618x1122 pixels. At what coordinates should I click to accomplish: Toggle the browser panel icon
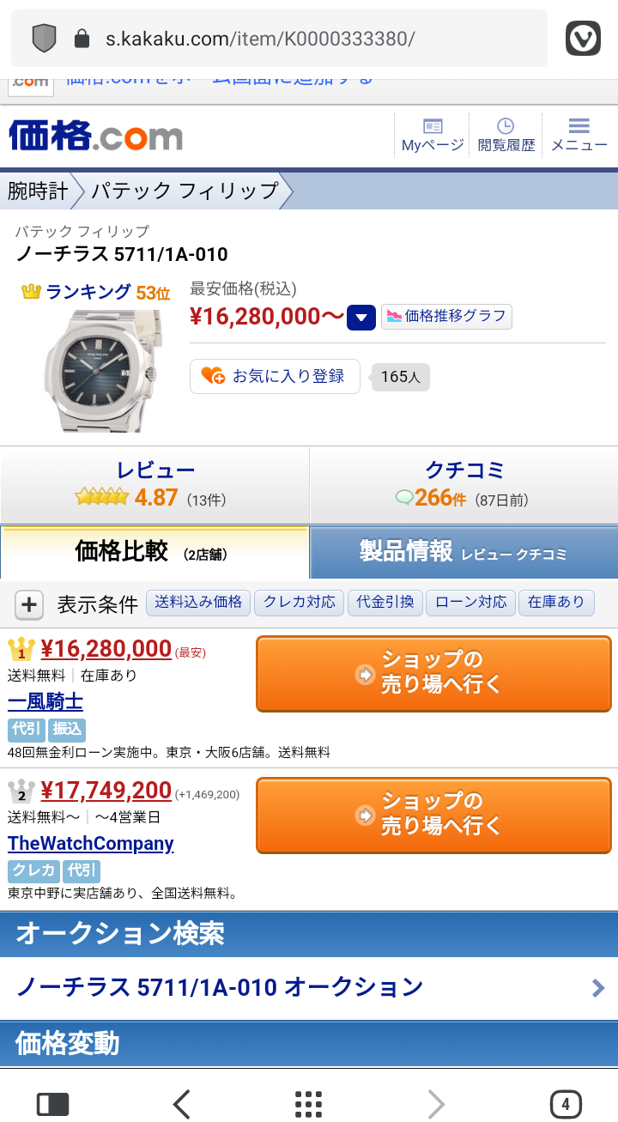(52, 1104)
